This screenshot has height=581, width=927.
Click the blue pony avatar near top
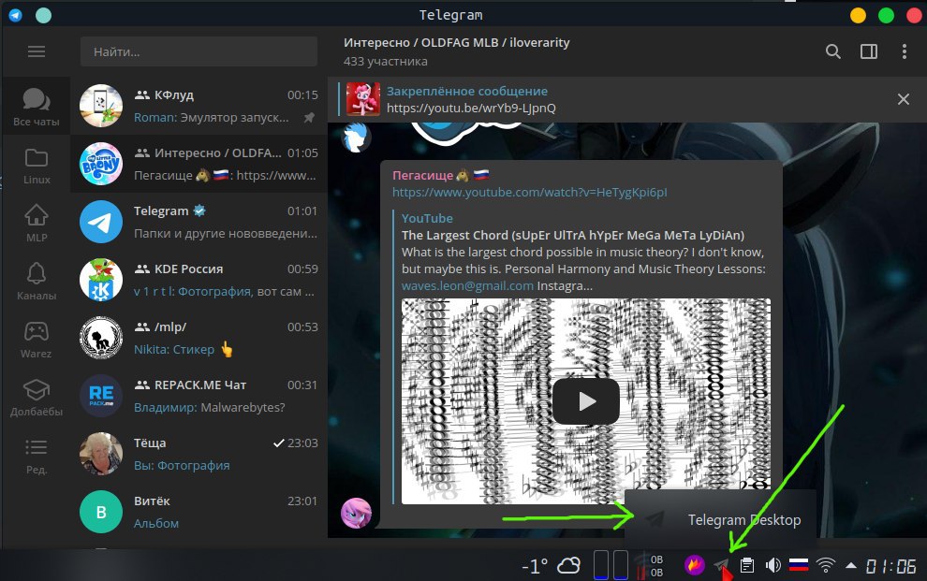(357, 137)
